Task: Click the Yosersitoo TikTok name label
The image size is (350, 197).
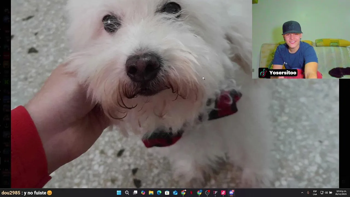Action: click(x=283, y=73)
